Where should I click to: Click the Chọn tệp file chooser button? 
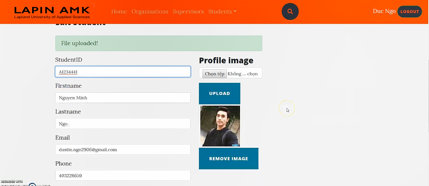(x=214, y=74)
